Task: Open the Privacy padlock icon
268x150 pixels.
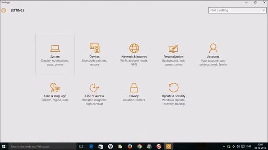Action: [134, 87]
